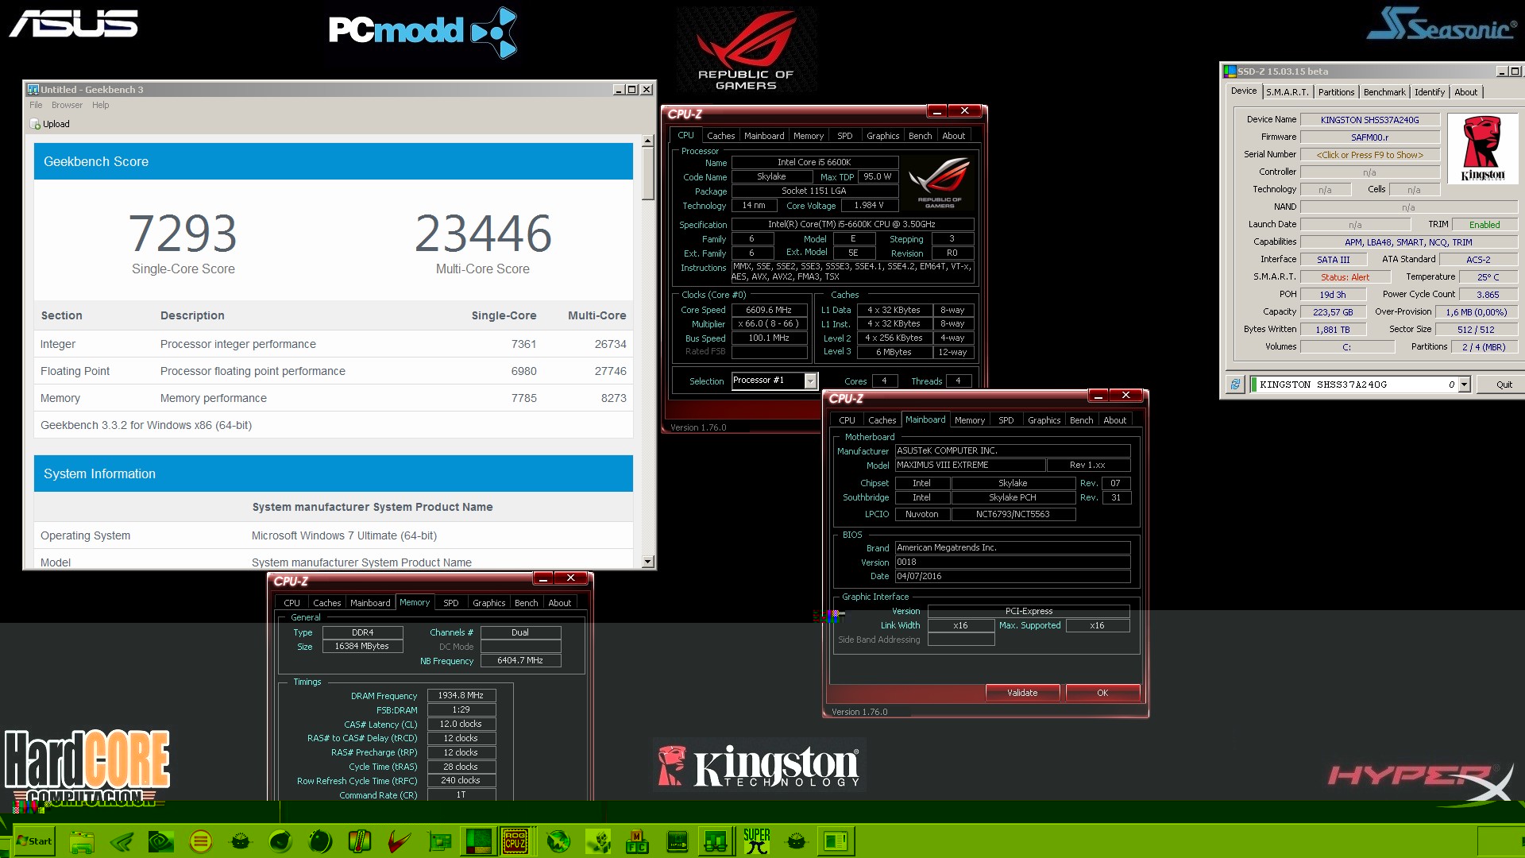Switch to Partitions tab in SSD-Z
The image size is (1525, 858).
(x=1336, y=92)
